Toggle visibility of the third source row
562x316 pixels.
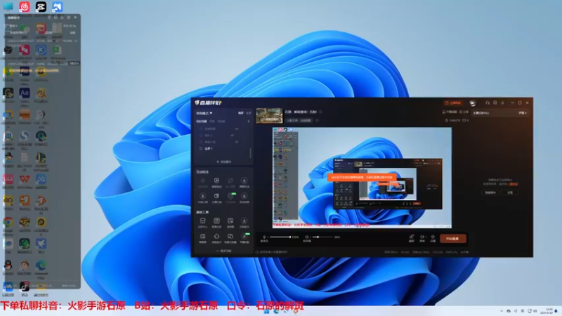(x=237, y=143)
